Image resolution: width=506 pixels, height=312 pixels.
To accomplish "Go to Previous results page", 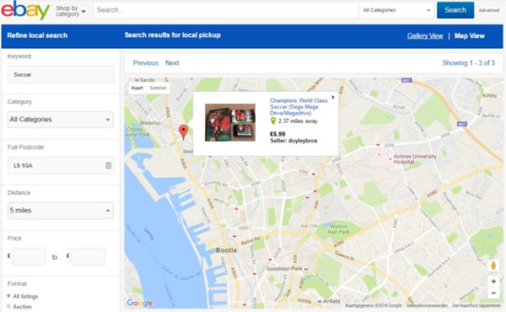I will pyautogui.click(x=146, y=63).
